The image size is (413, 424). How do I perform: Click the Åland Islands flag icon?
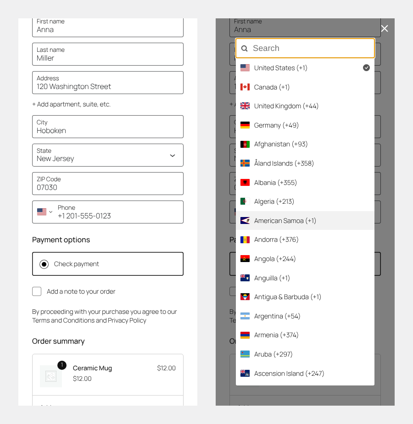[245, 163]
